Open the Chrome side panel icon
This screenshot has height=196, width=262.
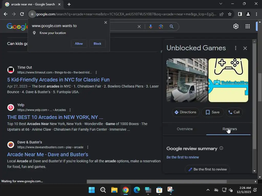(x=240, y=14)
